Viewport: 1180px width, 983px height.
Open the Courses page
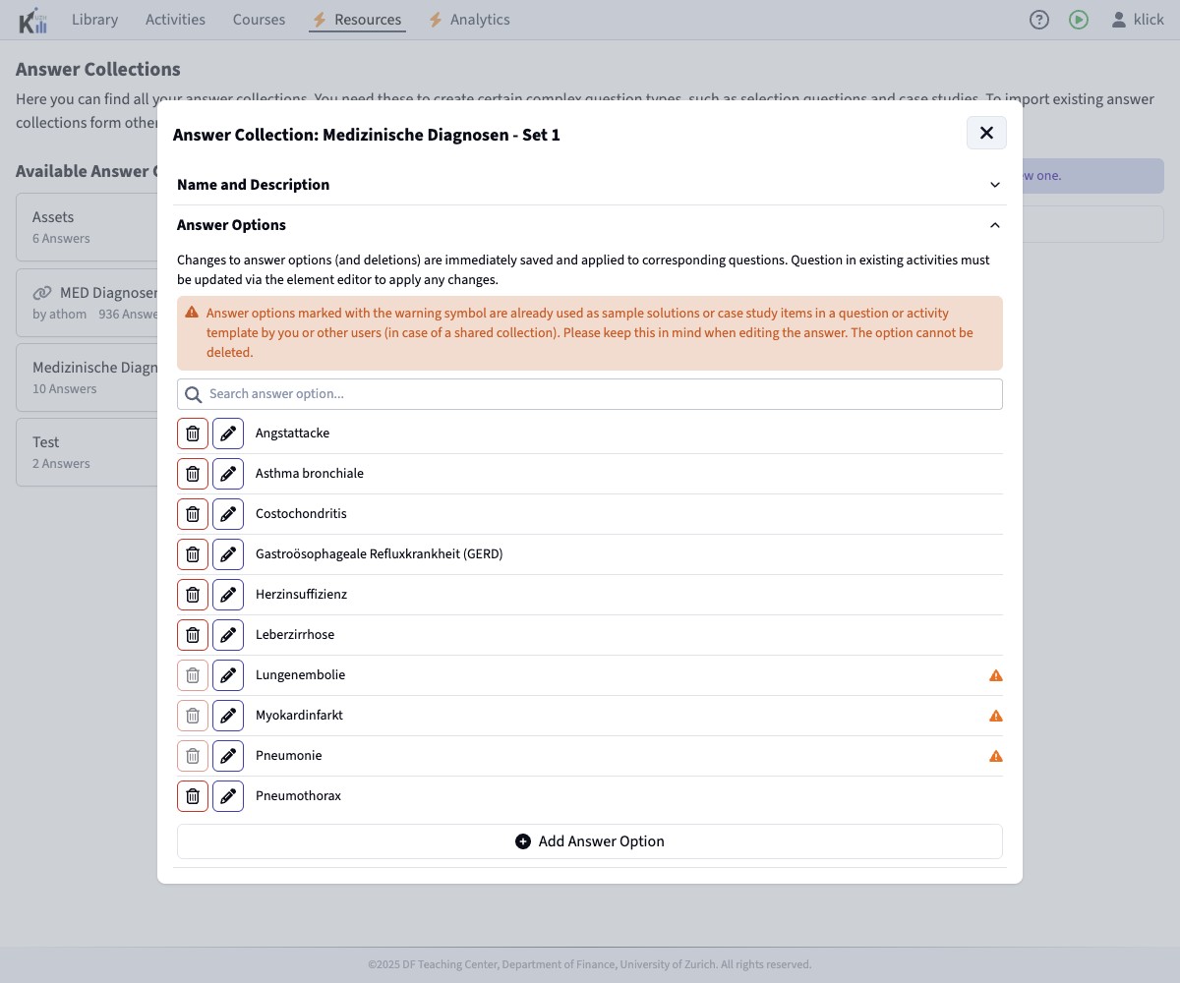tap(259, 20)
